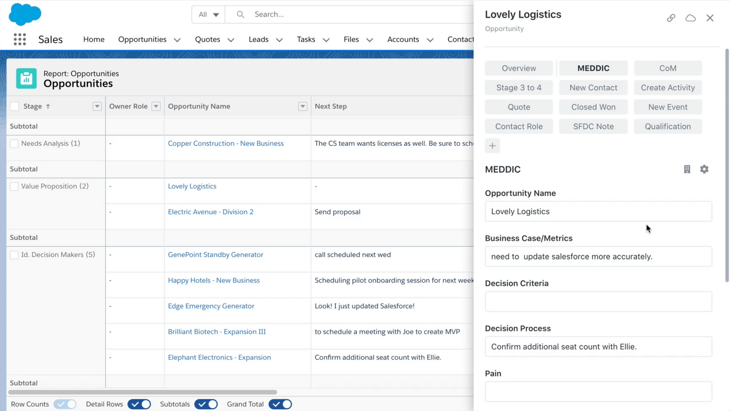Open Edge Emergency Generator link
The height and width of the screenshot is (411, 730).
tap(211, 306)
